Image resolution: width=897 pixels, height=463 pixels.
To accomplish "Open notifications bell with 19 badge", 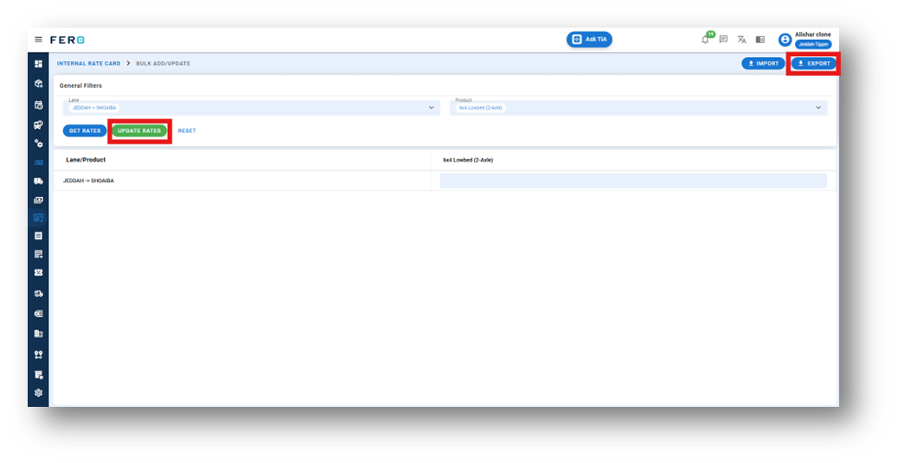I will point(706,39).
